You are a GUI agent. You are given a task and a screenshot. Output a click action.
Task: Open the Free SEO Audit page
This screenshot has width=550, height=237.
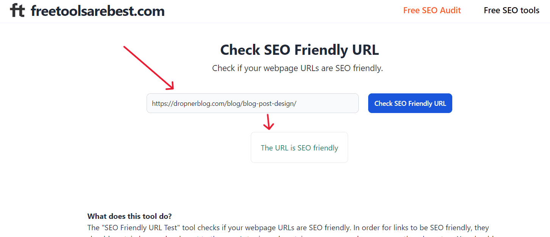point(432,11)
